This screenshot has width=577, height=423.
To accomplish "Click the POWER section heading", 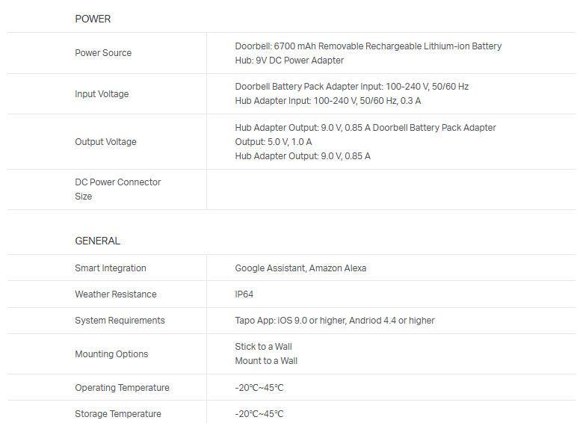I will (x=93, y=19).
